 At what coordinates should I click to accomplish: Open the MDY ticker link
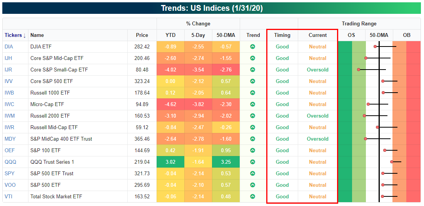click(x=10, y=139)
